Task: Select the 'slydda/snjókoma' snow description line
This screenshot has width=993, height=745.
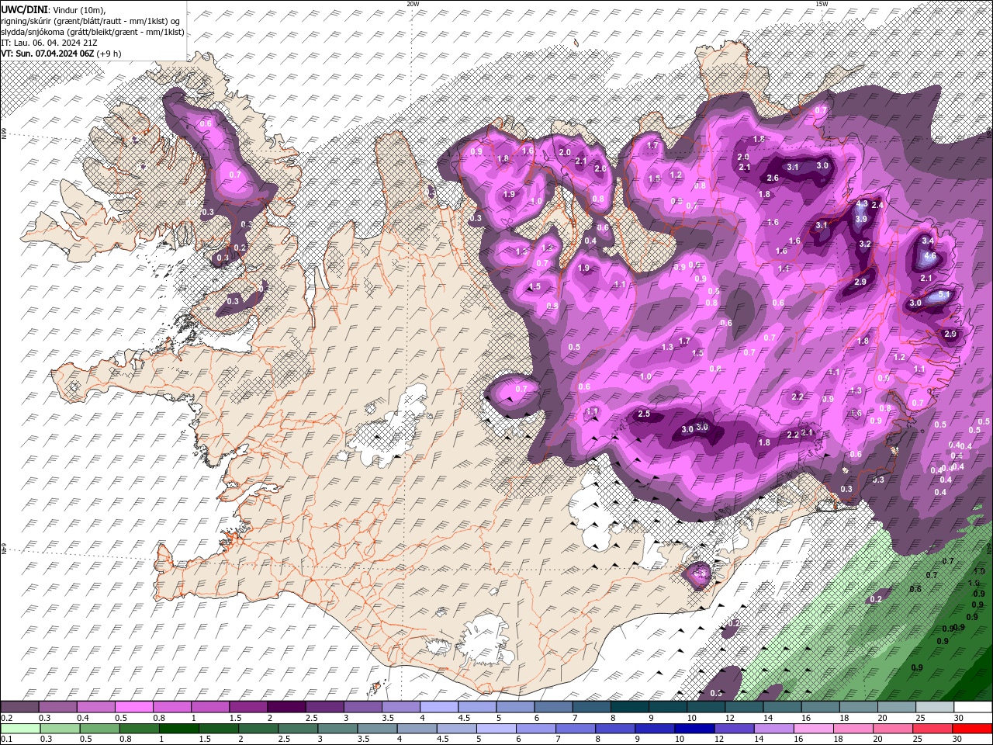Action: pos(92,32)
